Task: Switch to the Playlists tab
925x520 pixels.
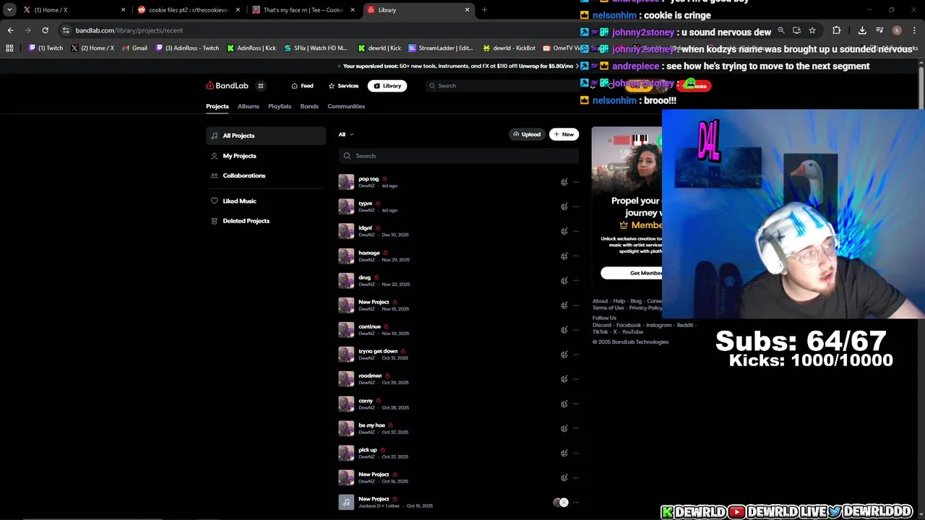Action: [280, 106]
